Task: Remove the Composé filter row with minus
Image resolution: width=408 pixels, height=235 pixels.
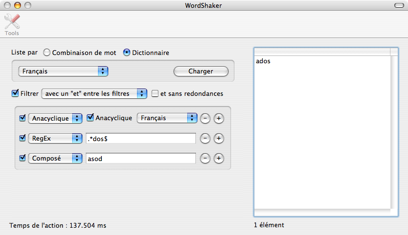Action: pos(205,158)
